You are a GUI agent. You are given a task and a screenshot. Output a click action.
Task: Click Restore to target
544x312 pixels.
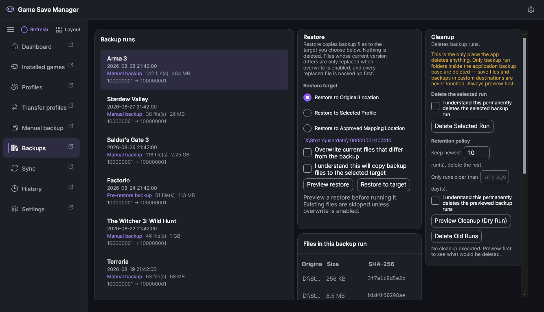[x=384, y=184]
